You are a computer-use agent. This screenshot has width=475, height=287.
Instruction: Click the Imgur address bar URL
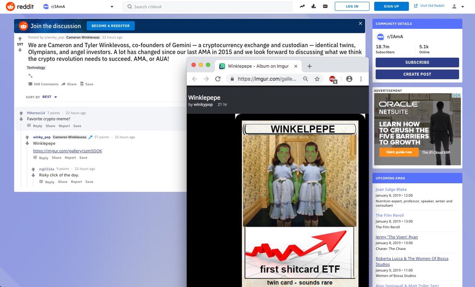pos(267,79)
